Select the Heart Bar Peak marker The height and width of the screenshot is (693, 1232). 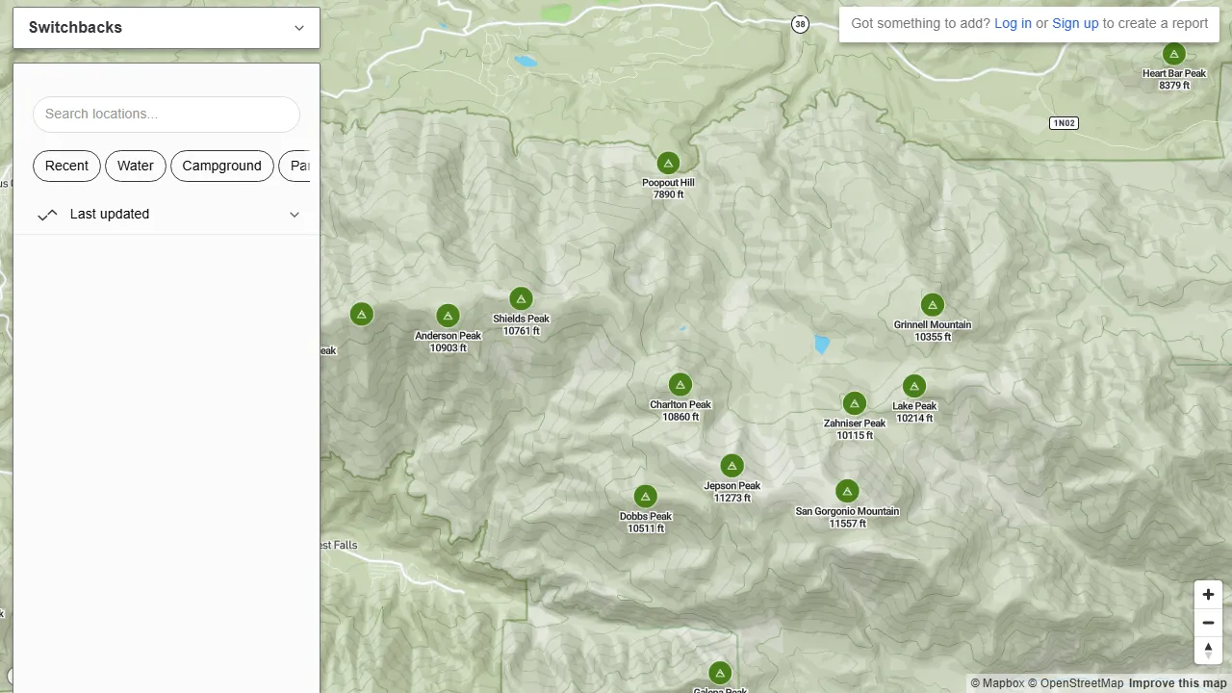click(1173, 55)
